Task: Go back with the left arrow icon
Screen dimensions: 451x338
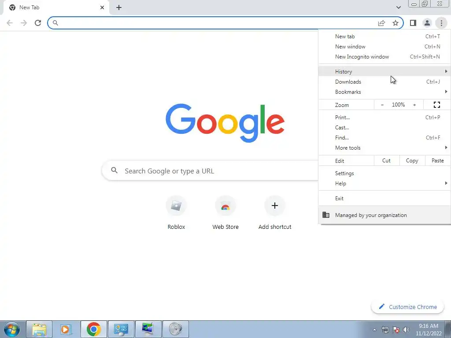Action: [x=10, y=23]
